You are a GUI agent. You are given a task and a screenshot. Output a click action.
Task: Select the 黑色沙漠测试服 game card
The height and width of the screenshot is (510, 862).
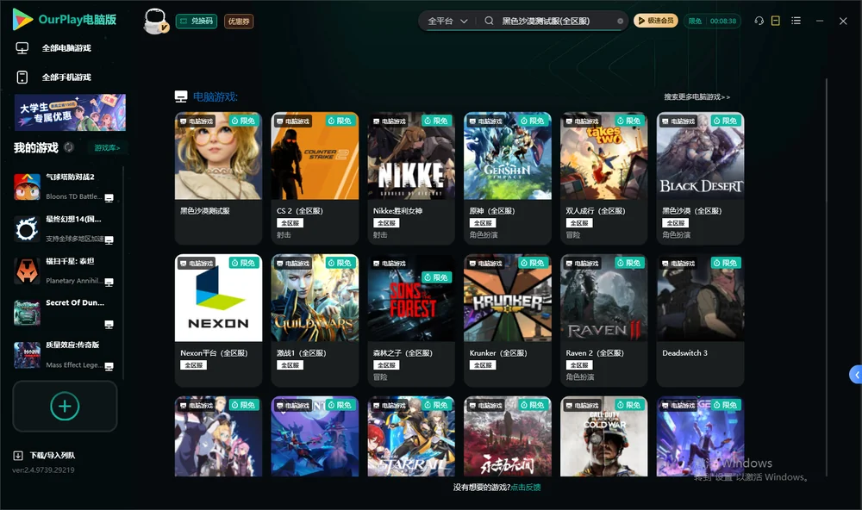218,178
